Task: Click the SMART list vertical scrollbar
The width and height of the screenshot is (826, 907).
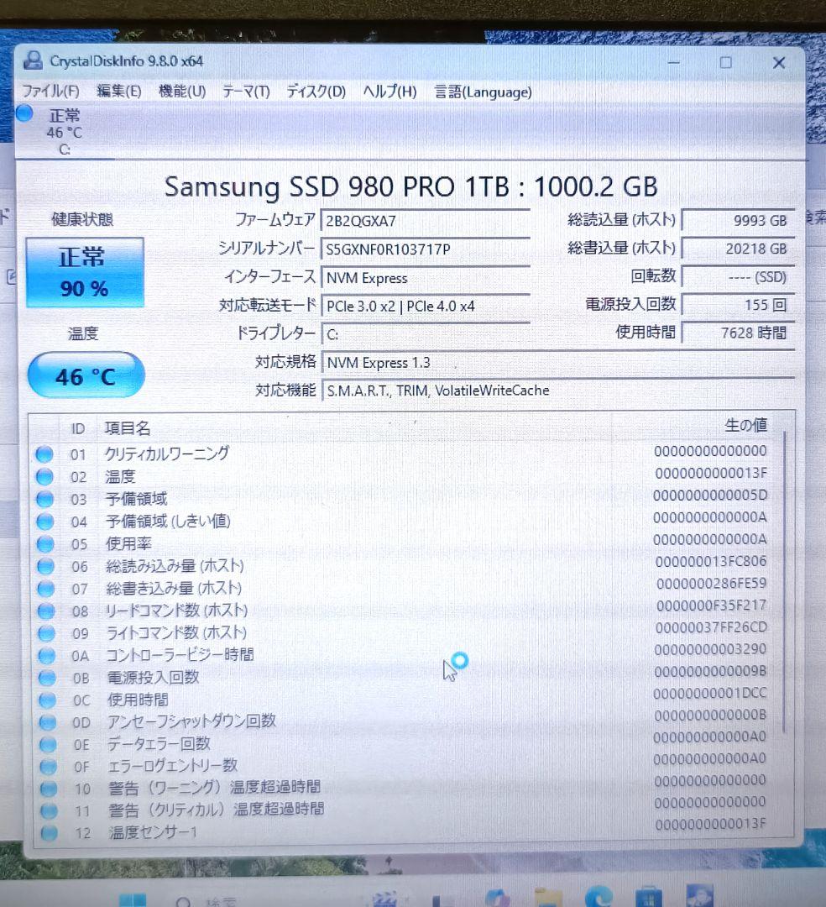Action: (784, 581)
